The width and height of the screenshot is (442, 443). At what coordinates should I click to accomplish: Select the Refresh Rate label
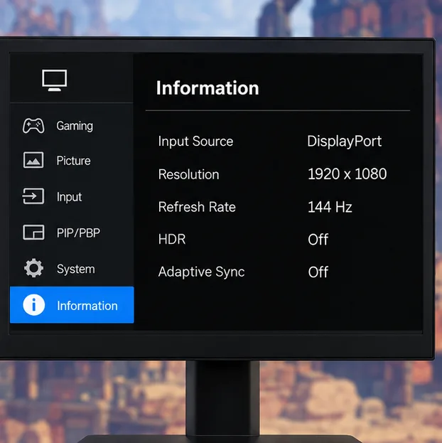197,207
